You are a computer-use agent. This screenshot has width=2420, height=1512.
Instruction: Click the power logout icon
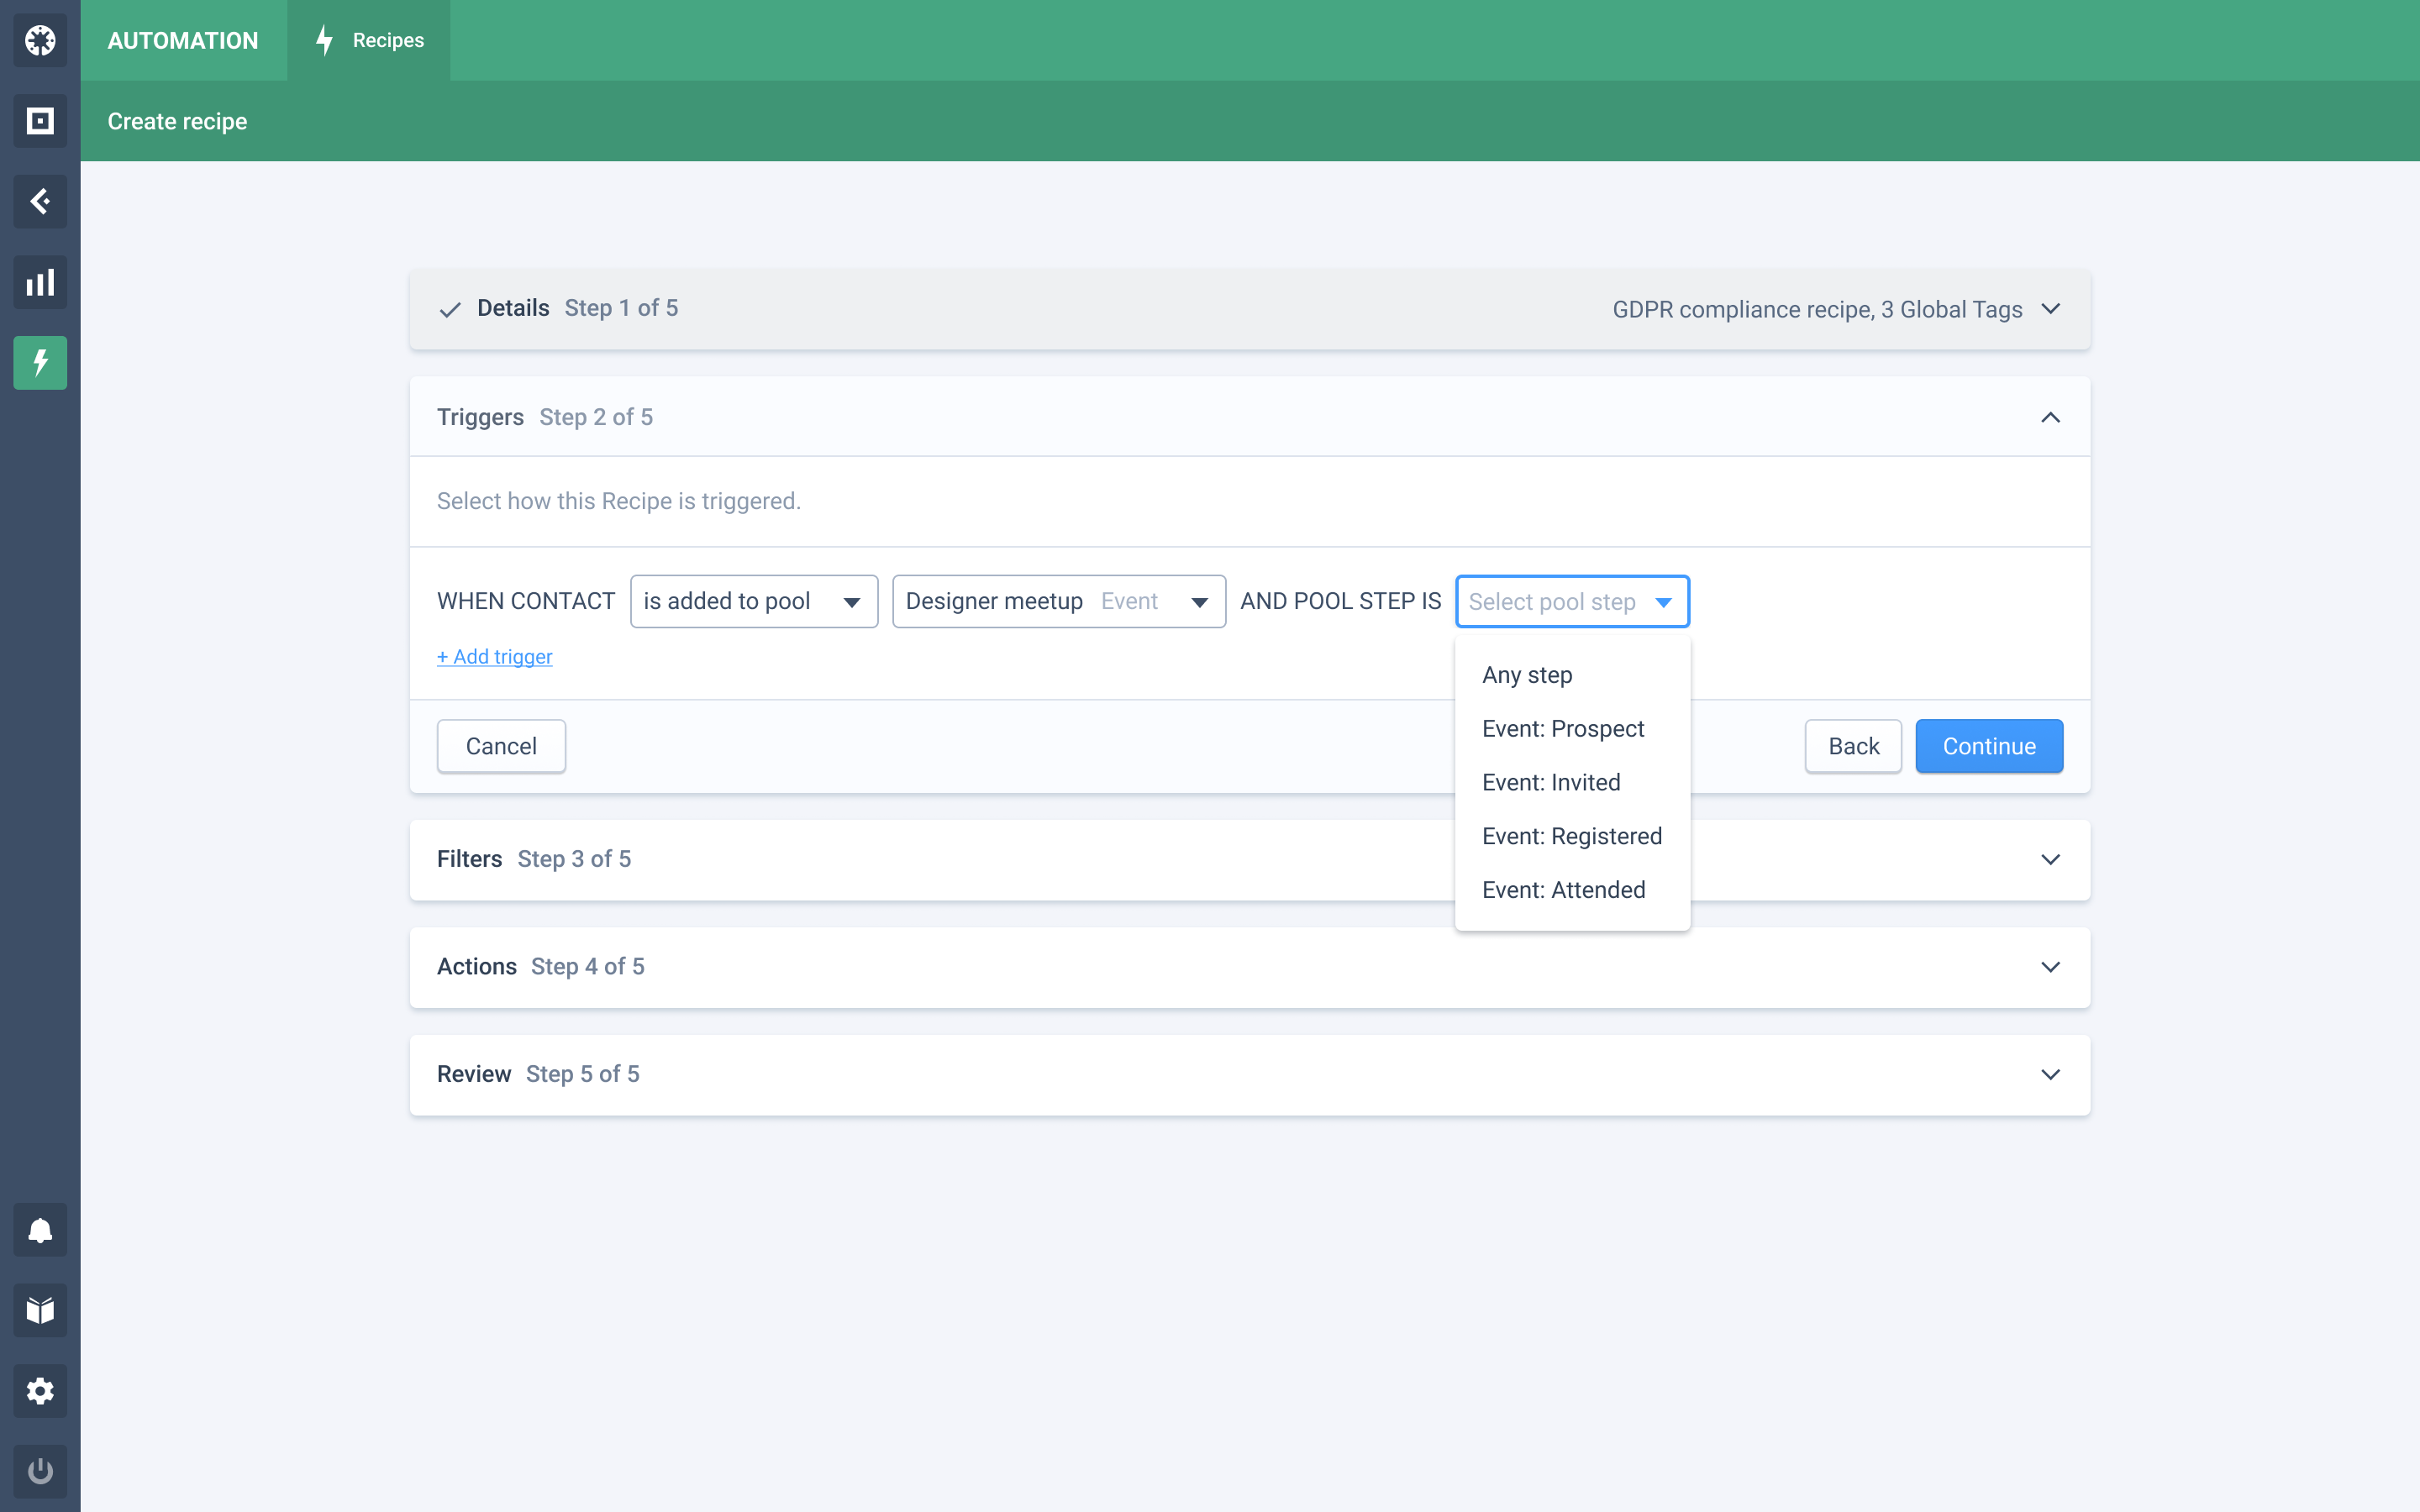[40, 1471]
